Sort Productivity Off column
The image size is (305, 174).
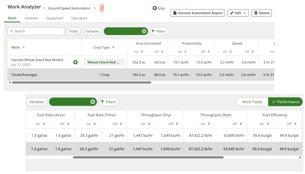[205, 52]
